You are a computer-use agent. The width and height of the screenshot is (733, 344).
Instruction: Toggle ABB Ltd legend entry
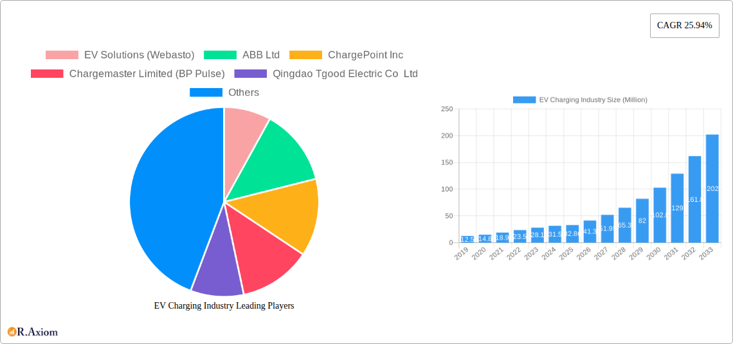click(x=242, y=55)
